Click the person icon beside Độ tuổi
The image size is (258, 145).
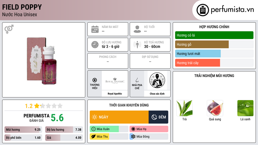(x=137, y=29)
